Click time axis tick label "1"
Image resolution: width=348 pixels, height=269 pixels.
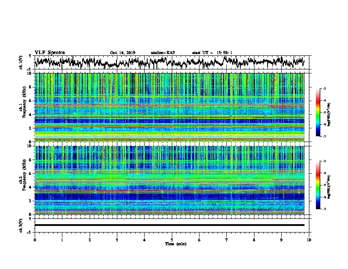[62, 240]
